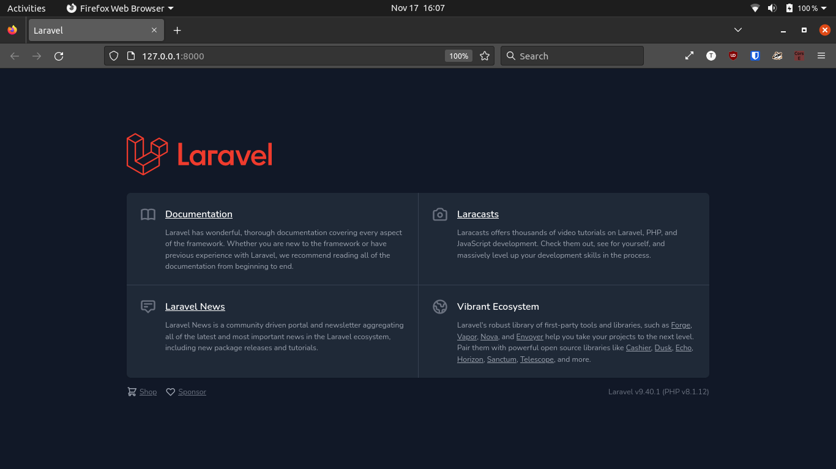Open the Cashier link
This screenshot has width=836, height=469.
[638, 348]
